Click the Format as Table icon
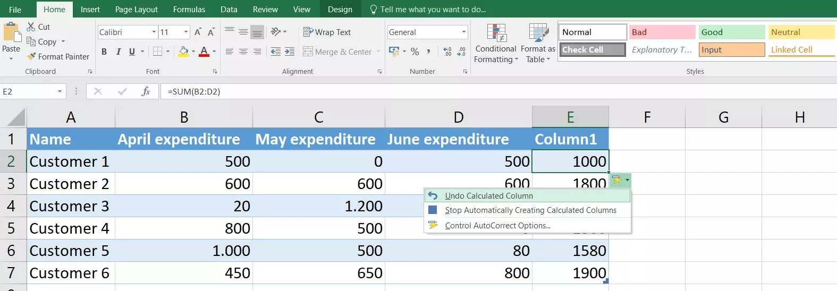 (538, 33)
